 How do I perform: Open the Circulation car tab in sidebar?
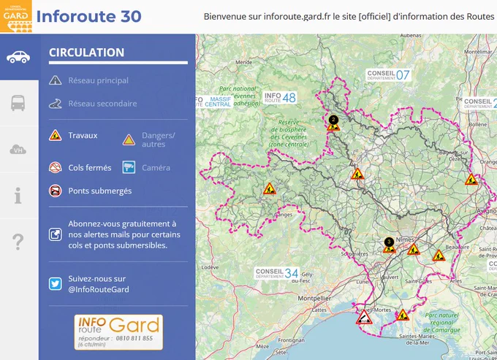(18, 57)
